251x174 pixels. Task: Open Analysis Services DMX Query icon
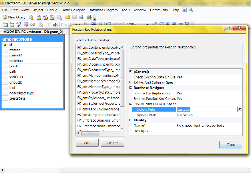[46, 17]
